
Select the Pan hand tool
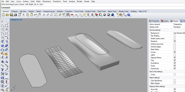40,15
